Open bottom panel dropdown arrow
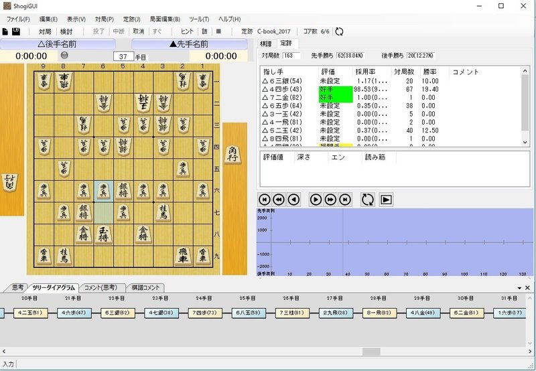This screenshot has width=536, height=371. click(520, 288)
